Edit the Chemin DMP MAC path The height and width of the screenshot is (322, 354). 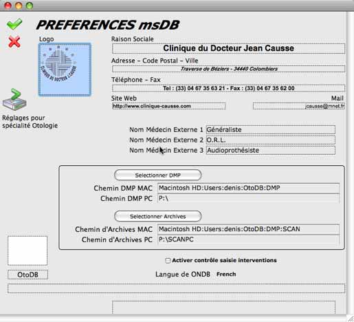(248, 188)
